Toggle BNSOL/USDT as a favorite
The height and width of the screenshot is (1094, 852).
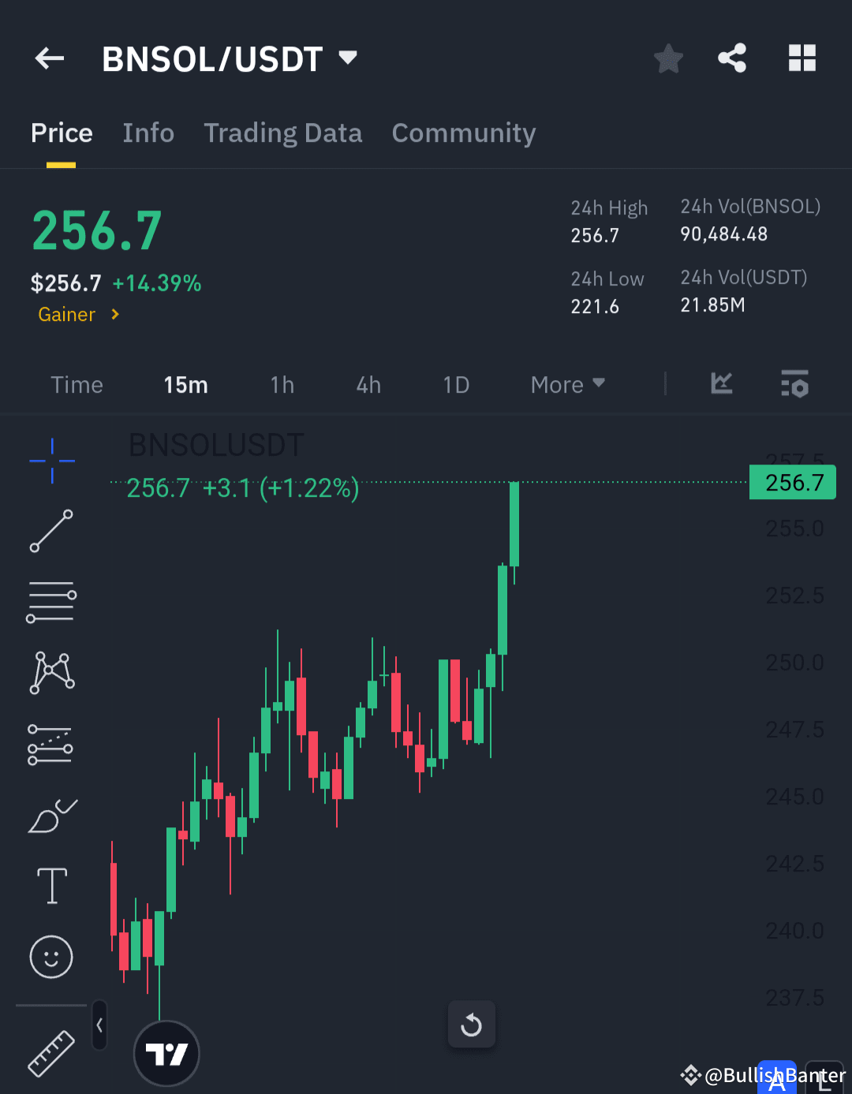coord(668,58)
